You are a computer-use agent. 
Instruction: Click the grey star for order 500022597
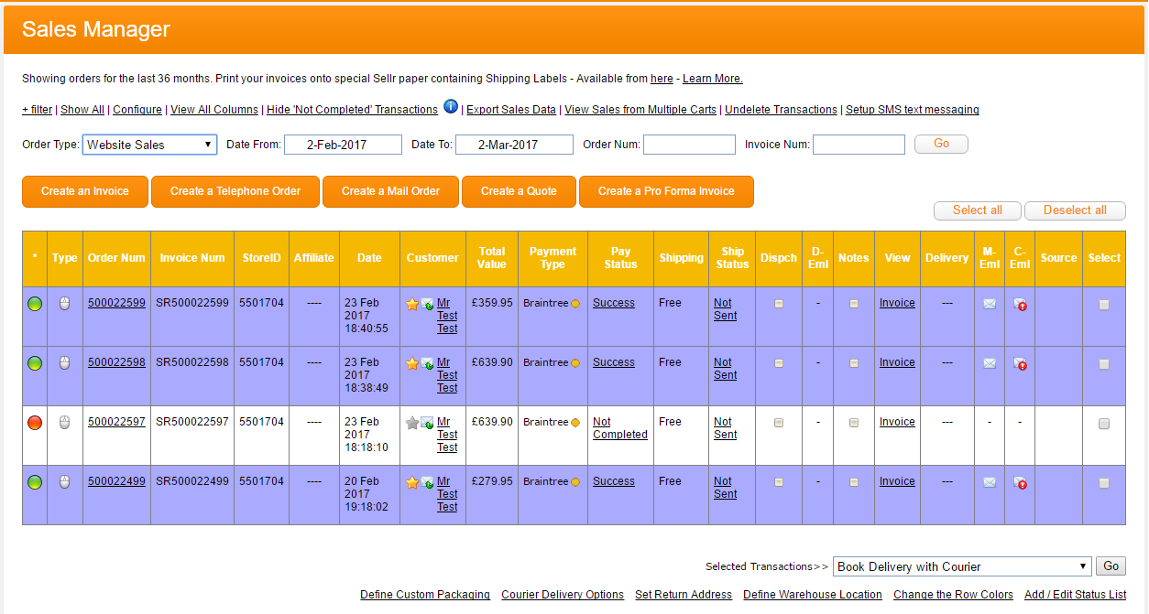tap(412, 423)
